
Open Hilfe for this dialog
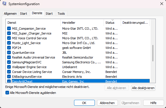[x=153, y=103]
